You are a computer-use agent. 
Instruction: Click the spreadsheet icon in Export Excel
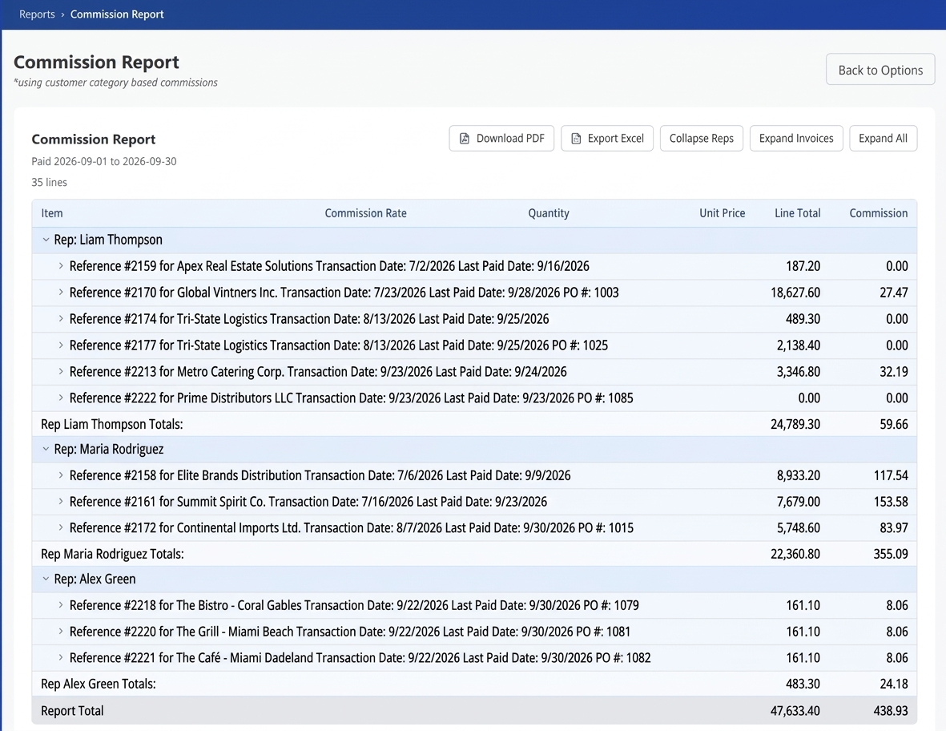(576, 138)
